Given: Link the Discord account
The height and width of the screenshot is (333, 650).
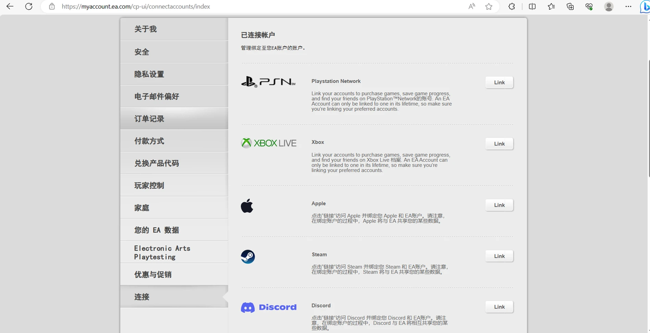Looking at the screenshot, I should click(x=499, y=307).
